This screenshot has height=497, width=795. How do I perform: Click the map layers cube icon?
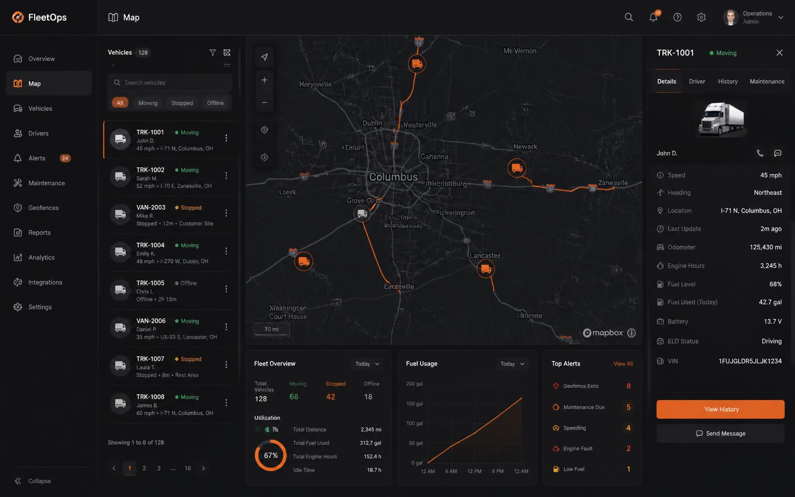point(264,130)
